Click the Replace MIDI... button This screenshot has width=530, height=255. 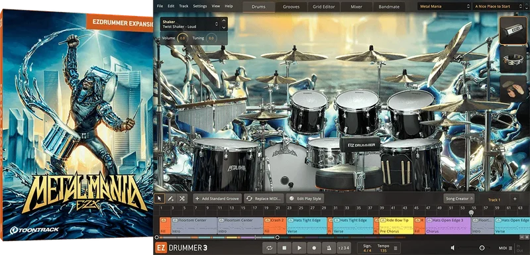pyautogui.click(x=264, y=199)
